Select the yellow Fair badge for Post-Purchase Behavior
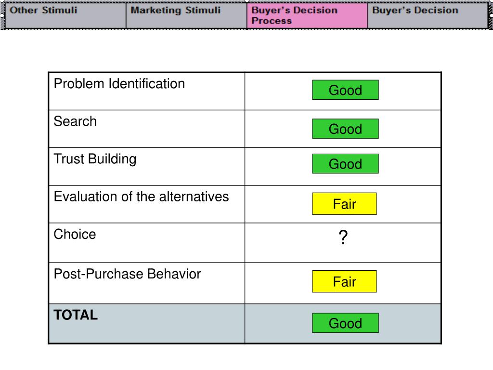 (344, 281)
